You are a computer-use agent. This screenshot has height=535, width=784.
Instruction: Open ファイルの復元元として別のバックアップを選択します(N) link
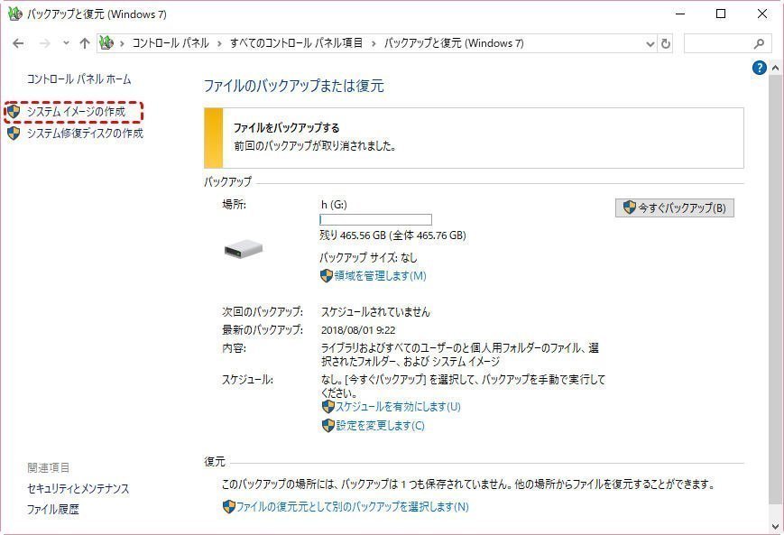coord(353,506)
